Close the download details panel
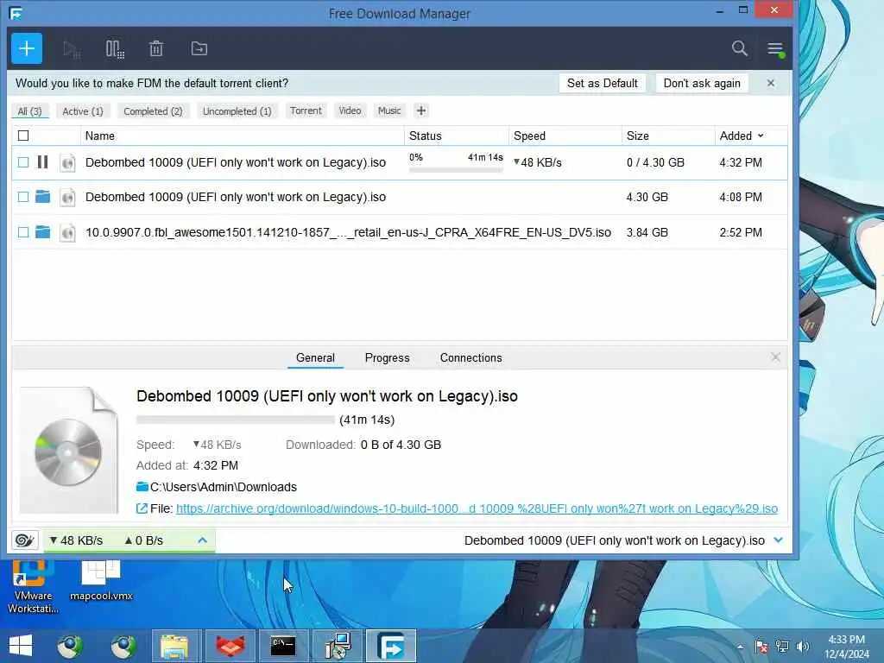Screen dimensions: 884x663 point(776,357)
